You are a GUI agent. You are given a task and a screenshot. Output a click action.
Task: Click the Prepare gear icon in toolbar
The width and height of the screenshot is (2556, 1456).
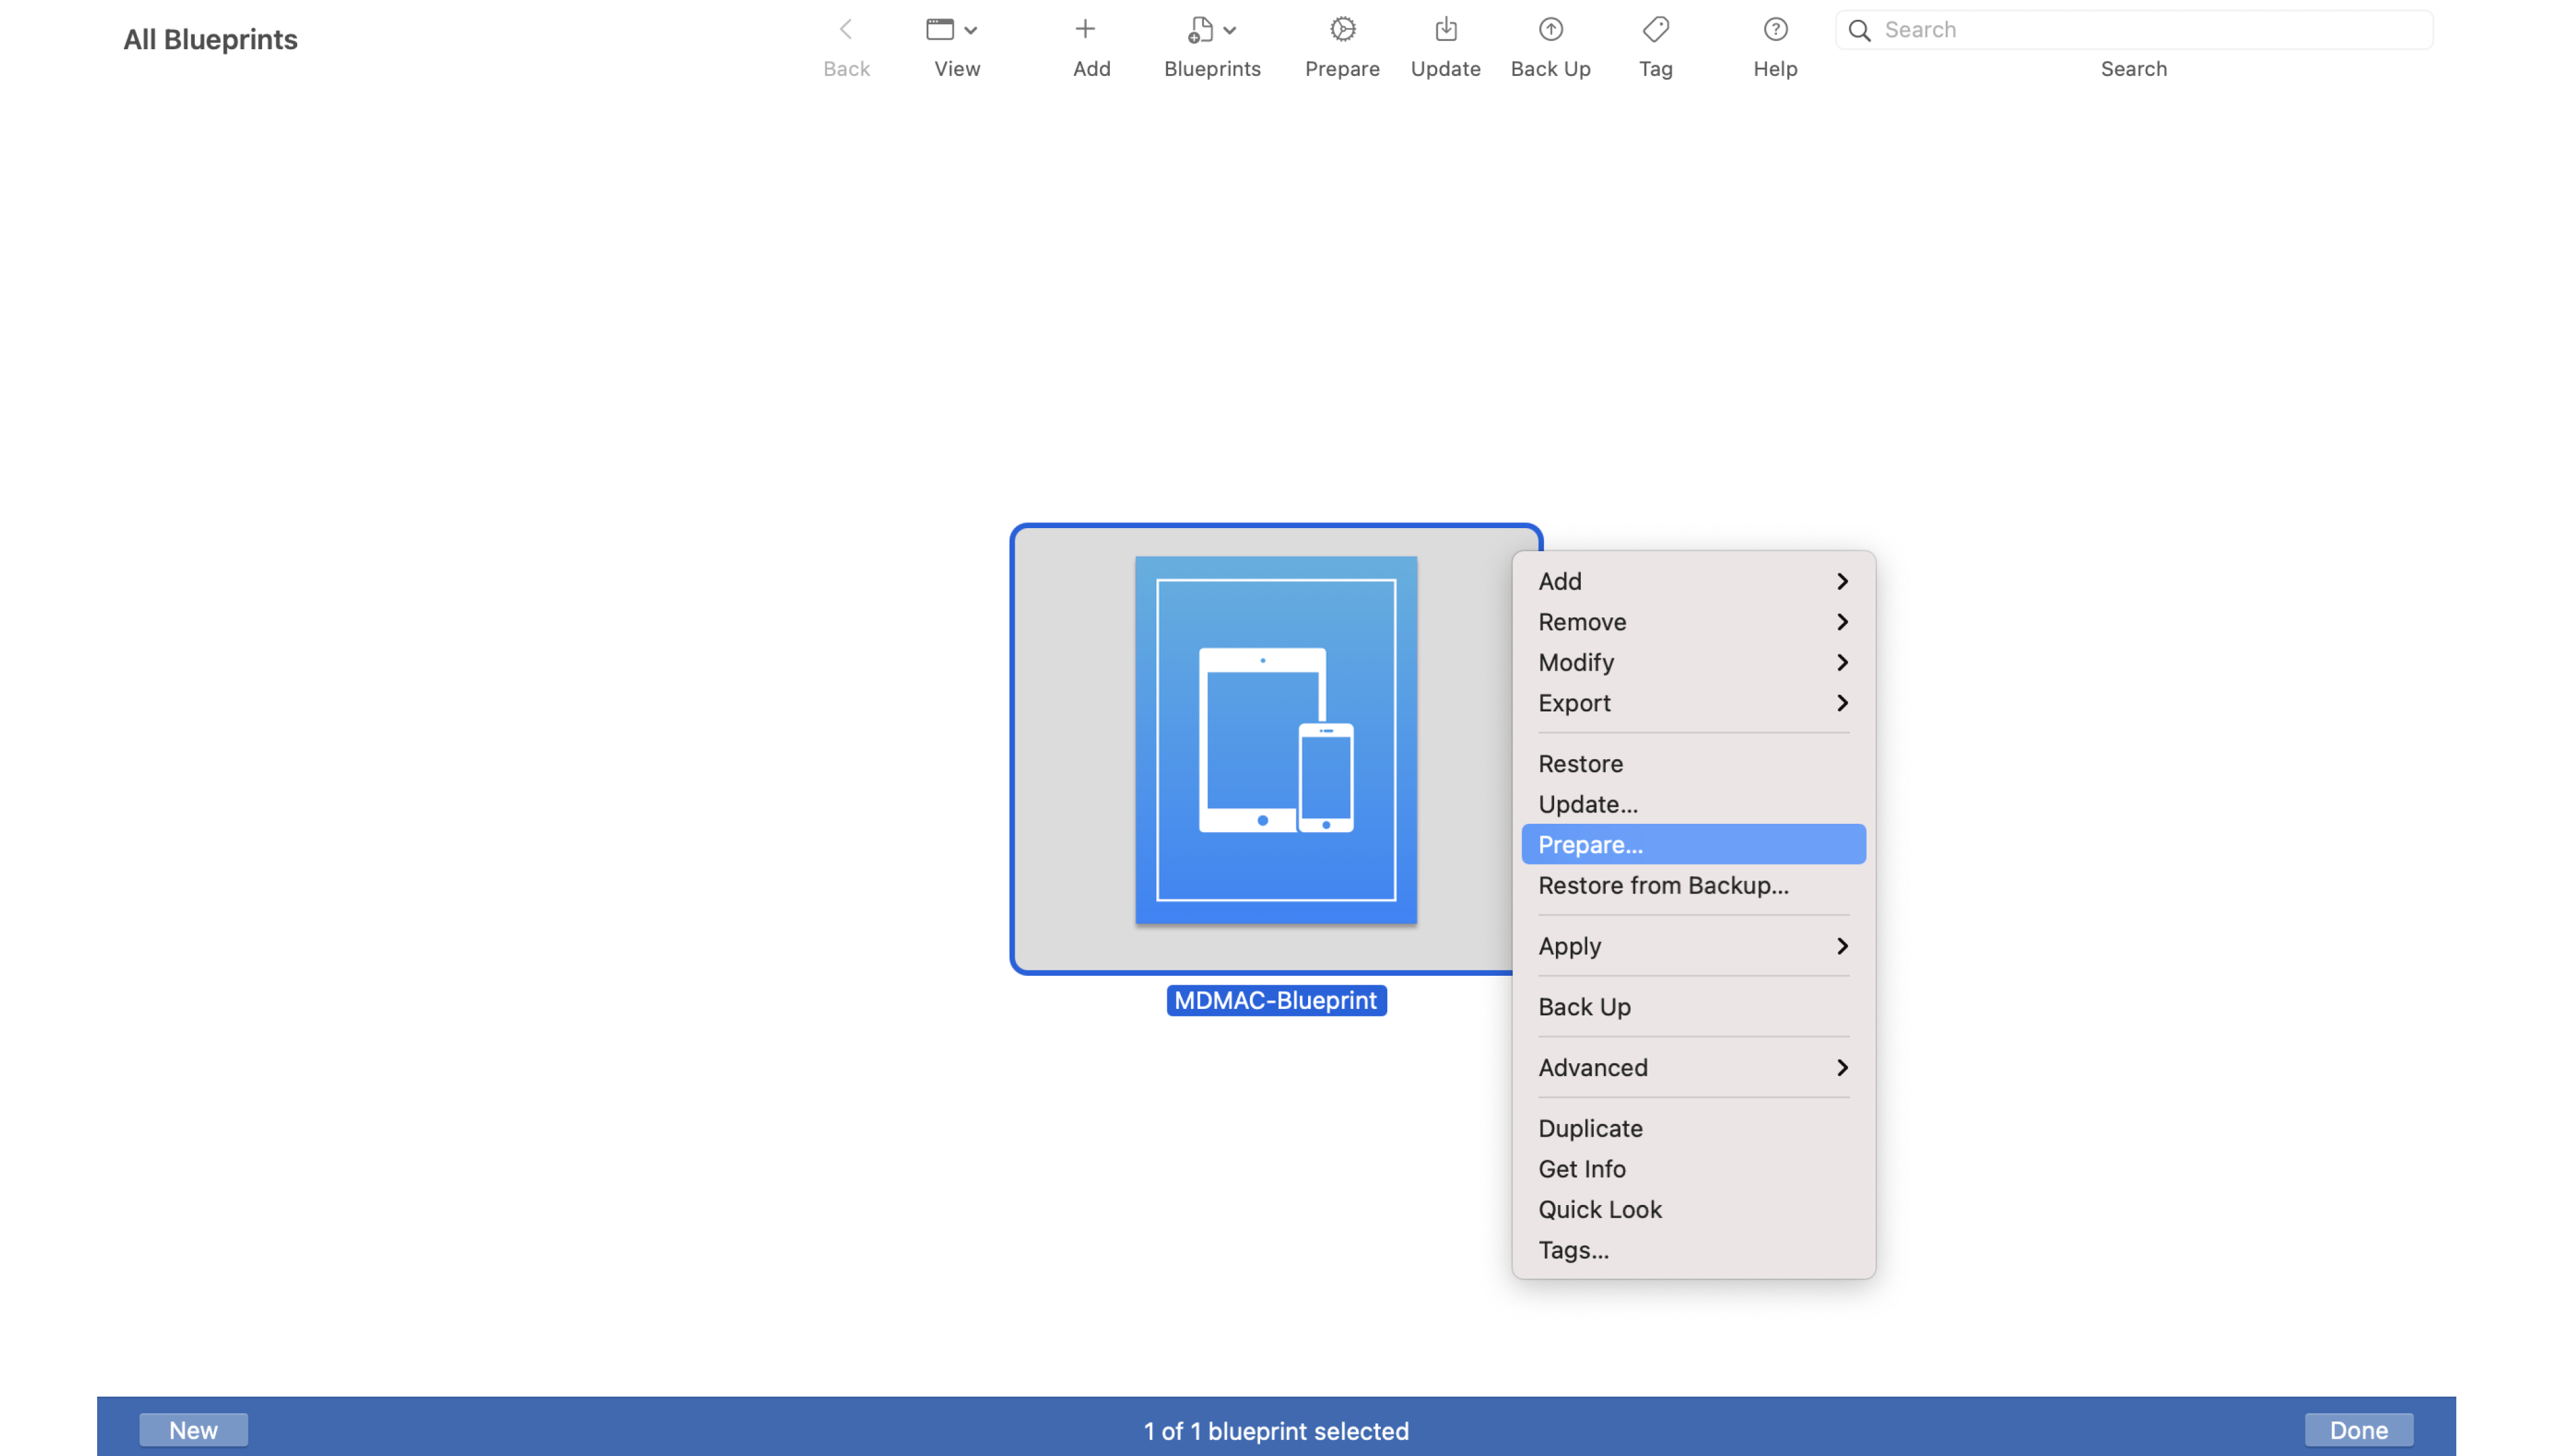click(1341, 30)
